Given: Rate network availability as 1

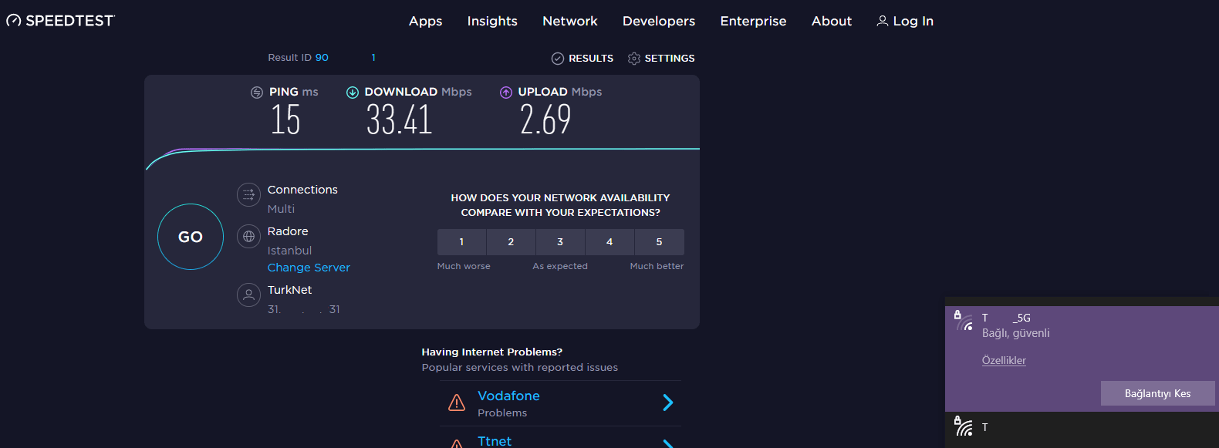Looking at the screenshot, I should (461, 242).
